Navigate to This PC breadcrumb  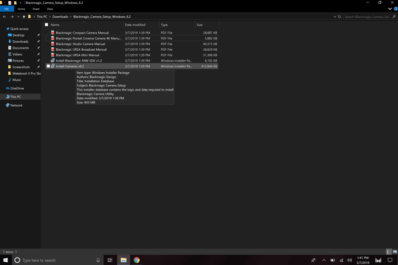coord(42,17)
